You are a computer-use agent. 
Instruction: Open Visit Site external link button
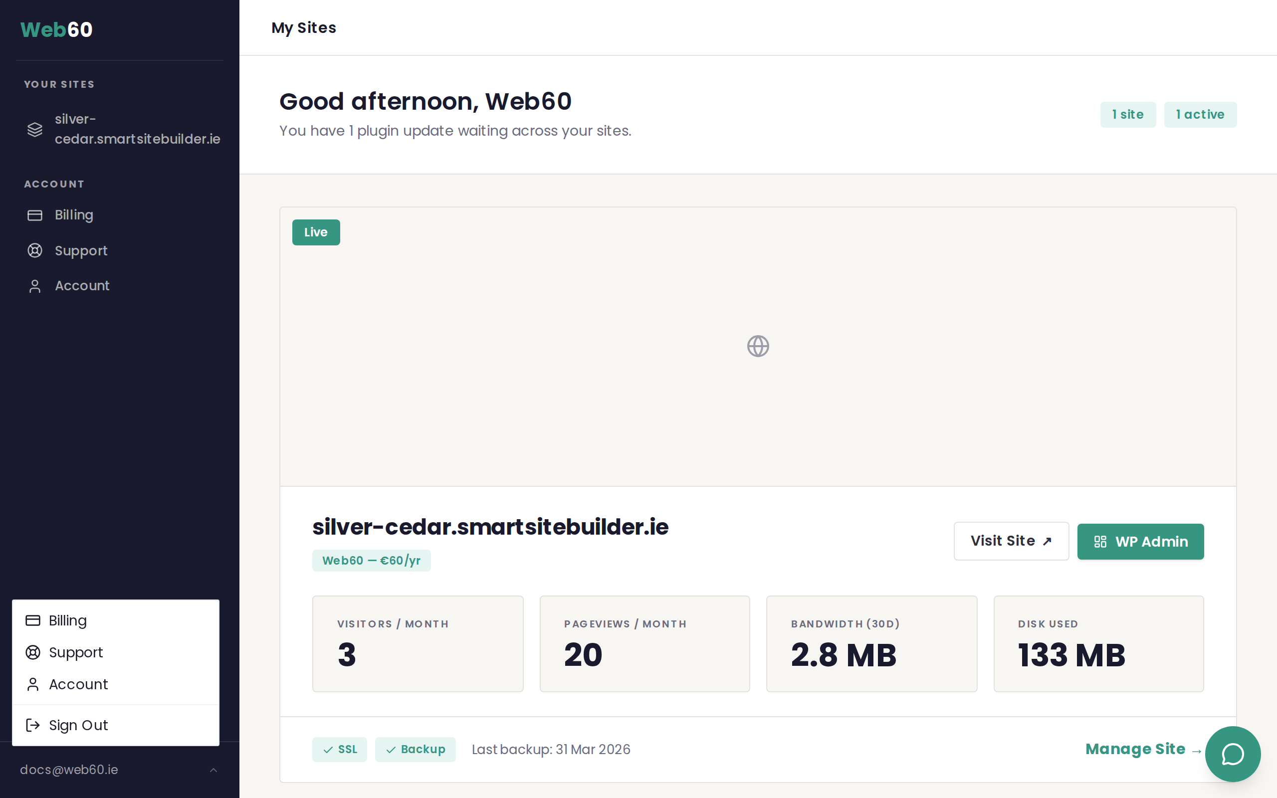[x=1011, y=541]
